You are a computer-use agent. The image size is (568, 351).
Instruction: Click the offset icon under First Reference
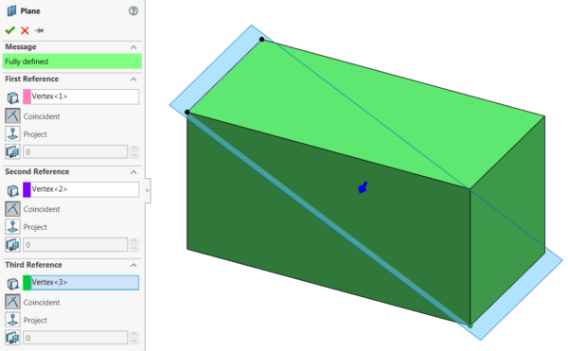(x=12, y=151)
